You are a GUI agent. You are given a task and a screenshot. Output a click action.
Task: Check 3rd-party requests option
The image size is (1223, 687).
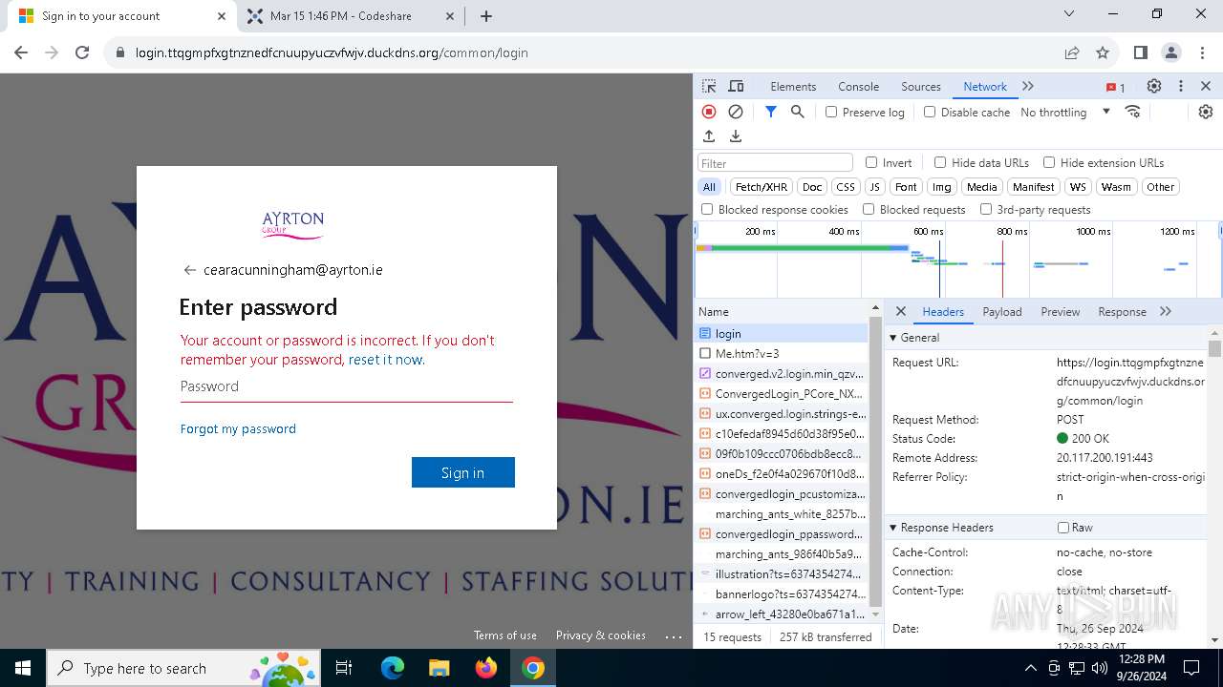(x=986, y=209)
